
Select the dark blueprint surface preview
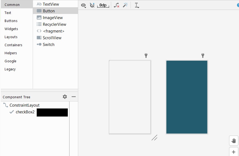tap(187, 97)
